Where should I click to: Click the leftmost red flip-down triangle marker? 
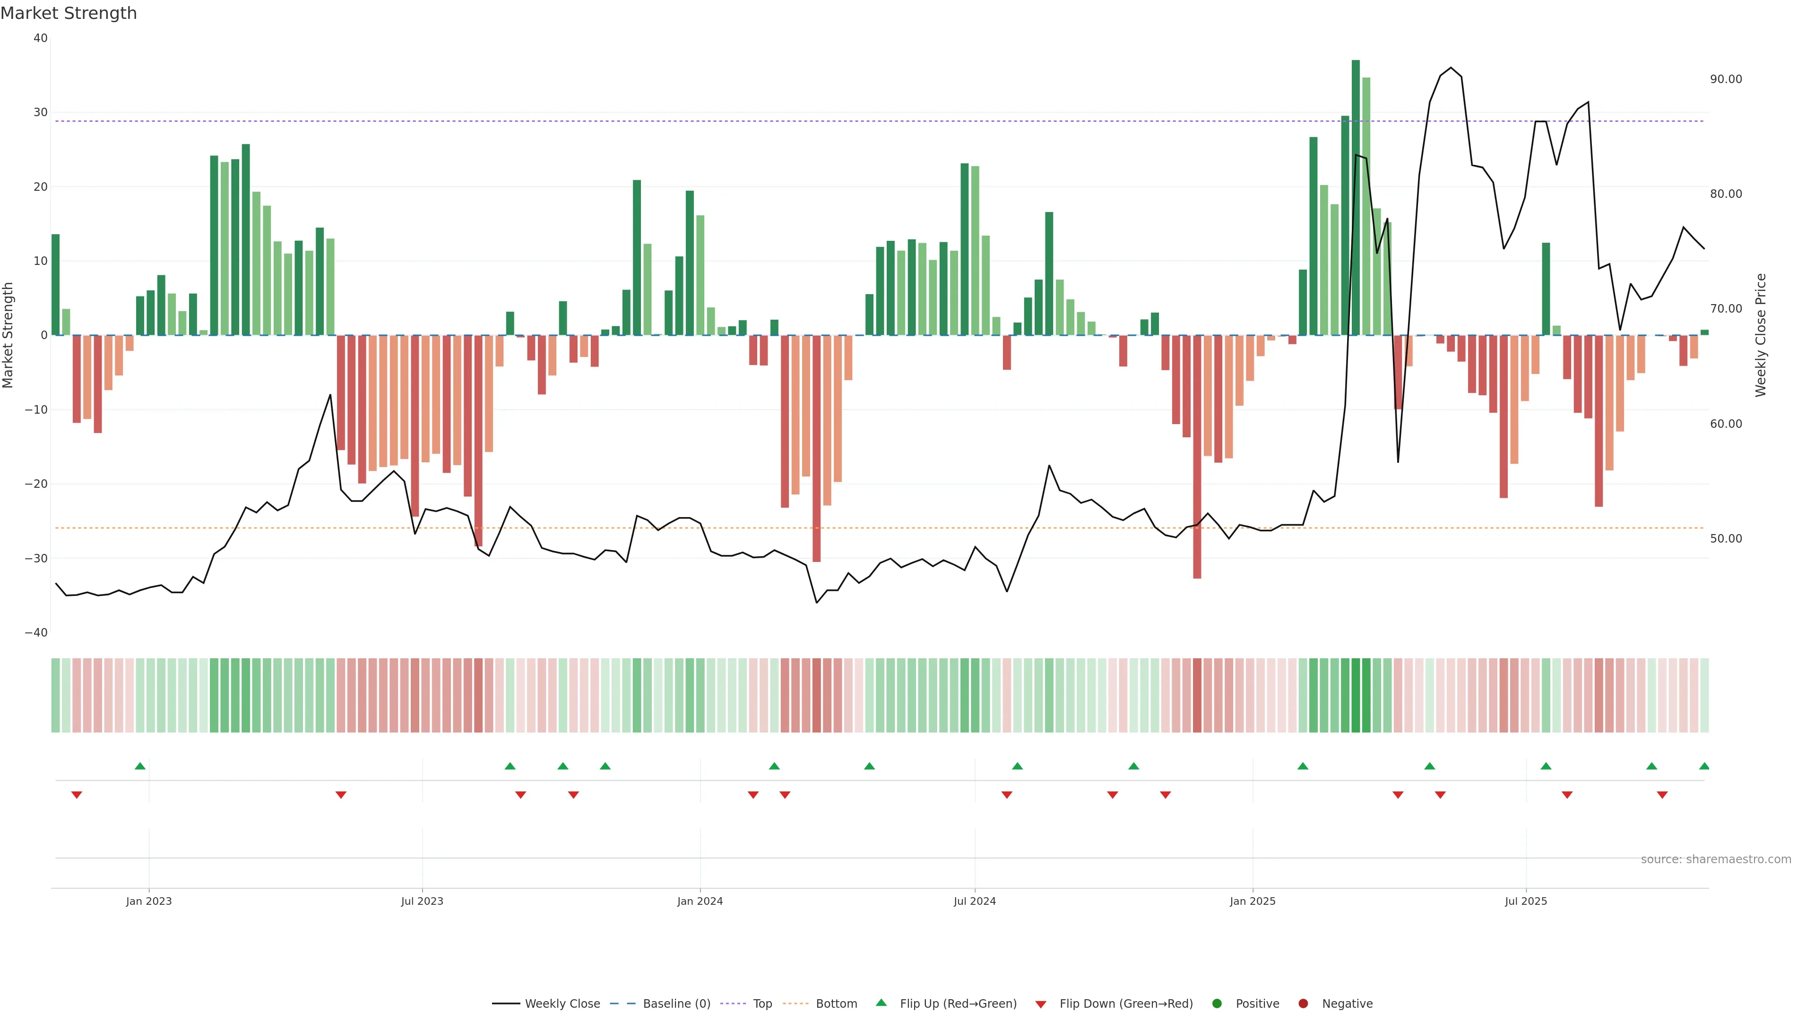pyautogui.click(x=77, y=795)
